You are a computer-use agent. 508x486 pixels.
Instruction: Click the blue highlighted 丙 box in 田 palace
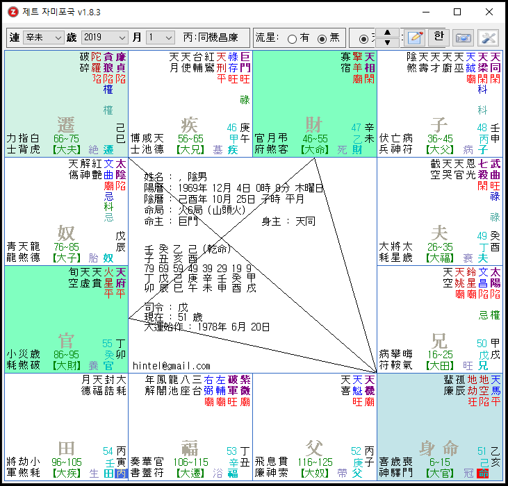click(x=121, y=474)
